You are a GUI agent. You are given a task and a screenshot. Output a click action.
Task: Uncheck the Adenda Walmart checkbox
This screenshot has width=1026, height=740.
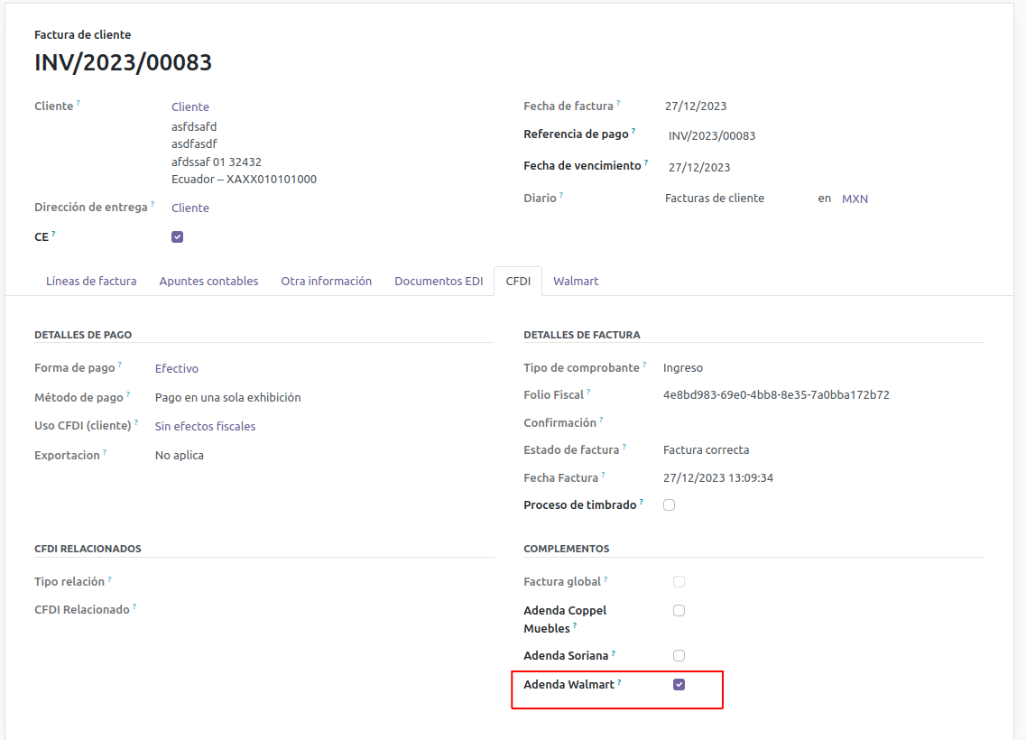pyautogui.click(x=679, y=685)
